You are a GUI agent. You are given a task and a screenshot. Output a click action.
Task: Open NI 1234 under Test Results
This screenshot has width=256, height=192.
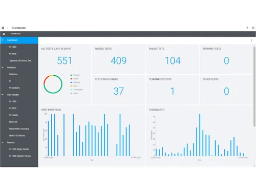click(12, 101)
